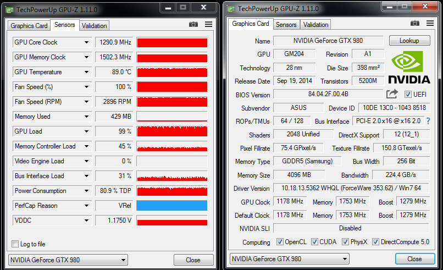Click the Device ID 10DE 13C0 - 1043 8518 field
This screenshot has width=443, height=270.
[394, 108]
